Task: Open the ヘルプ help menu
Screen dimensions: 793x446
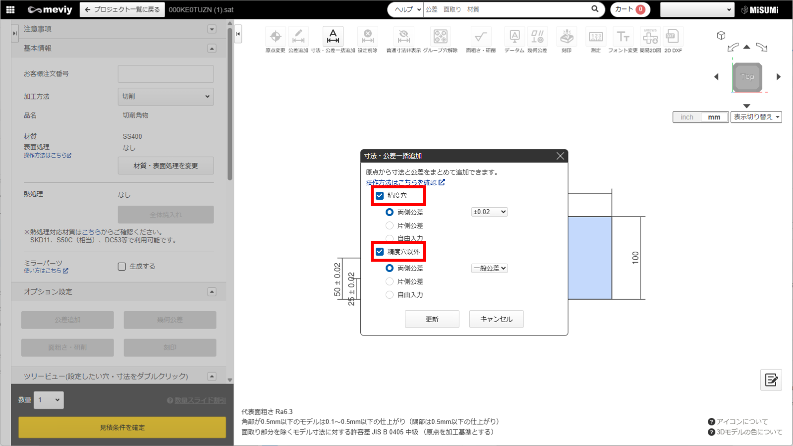Action: (x=406, y=9)
